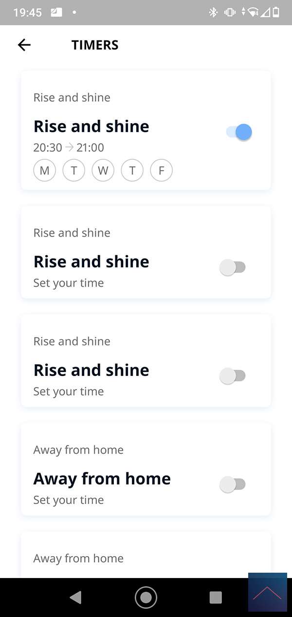Open the 20:30 to 21:00 time range
This screenshot has height=617, width=292.
coord(69,148)
